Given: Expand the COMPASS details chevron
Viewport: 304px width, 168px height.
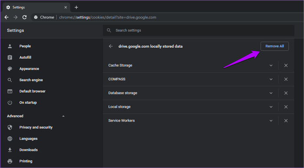Looking at the screenshot, I should 271,79.
